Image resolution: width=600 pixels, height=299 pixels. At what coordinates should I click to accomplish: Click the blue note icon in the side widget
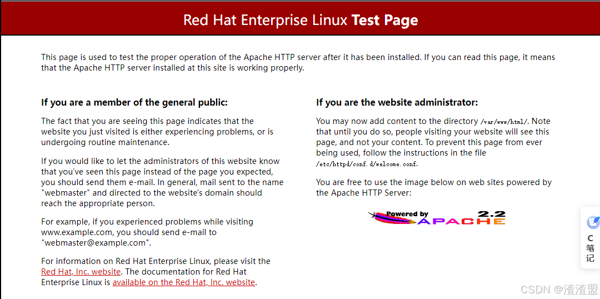coord(593,222)
